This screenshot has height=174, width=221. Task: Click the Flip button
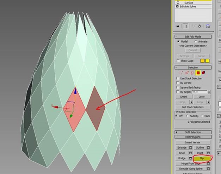pos(202,158)
